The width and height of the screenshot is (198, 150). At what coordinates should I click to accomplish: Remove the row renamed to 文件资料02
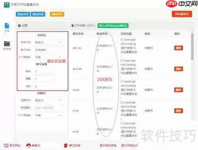coord(179,69)
